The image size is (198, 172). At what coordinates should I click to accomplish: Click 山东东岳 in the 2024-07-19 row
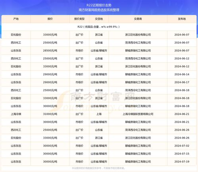click(16, 162)
